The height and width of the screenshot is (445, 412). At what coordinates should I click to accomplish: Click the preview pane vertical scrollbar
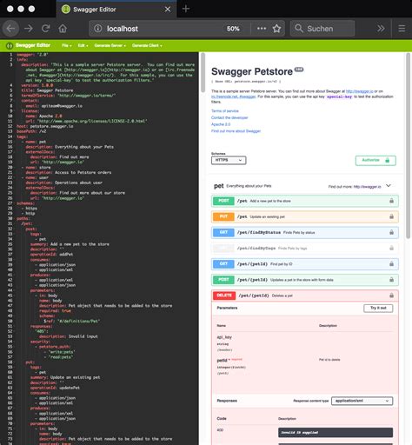tap(409, 145)
